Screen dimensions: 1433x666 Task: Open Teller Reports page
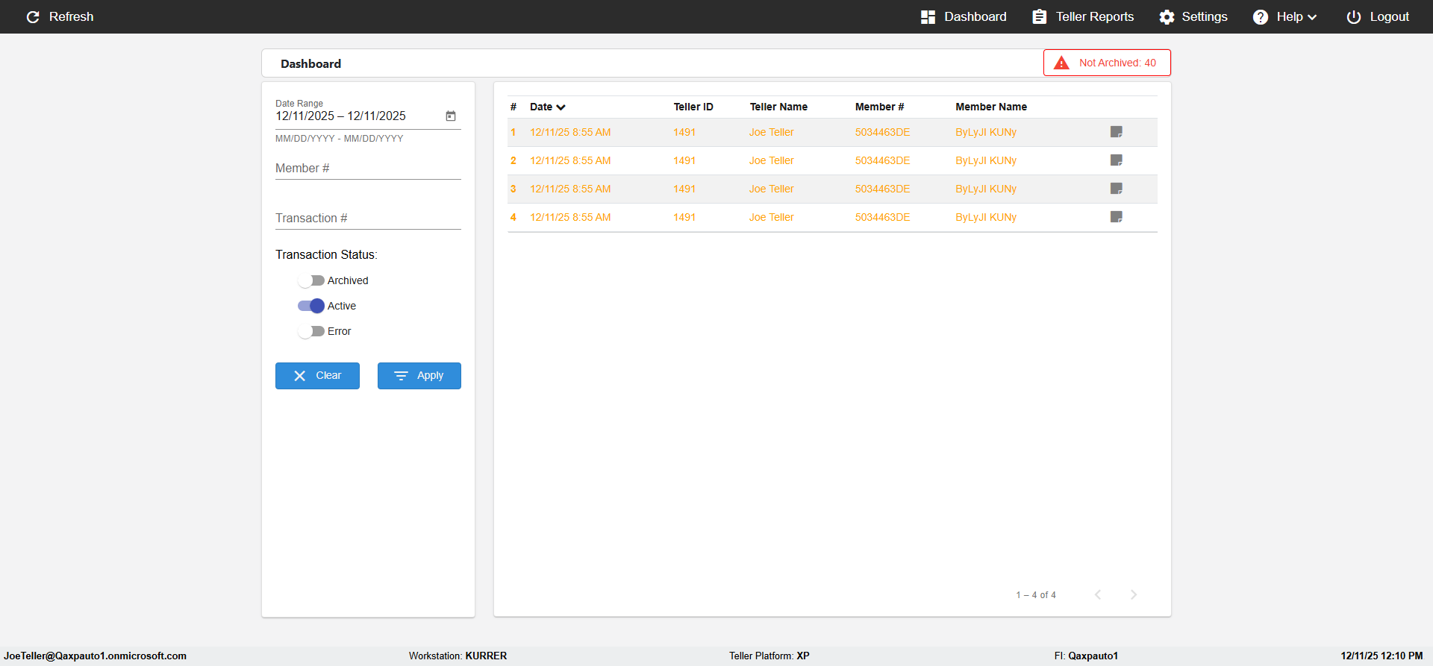(x=1083, y=16)
